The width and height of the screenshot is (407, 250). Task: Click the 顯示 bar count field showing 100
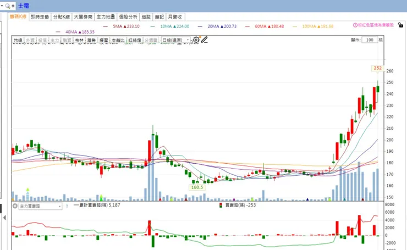click(x=370, y=40)
